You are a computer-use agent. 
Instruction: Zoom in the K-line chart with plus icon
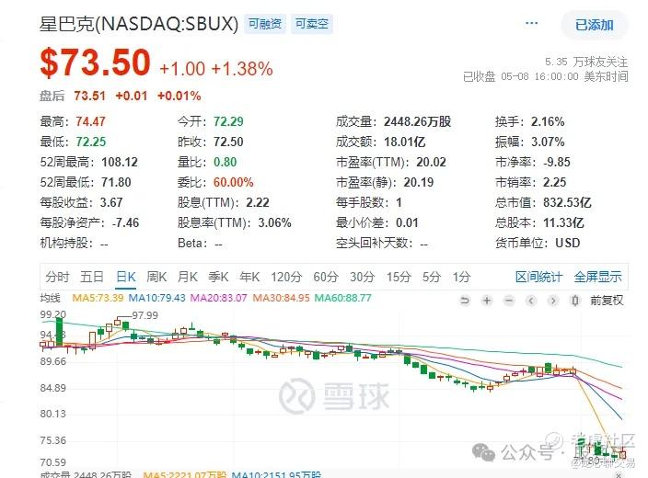click(487, 301)
